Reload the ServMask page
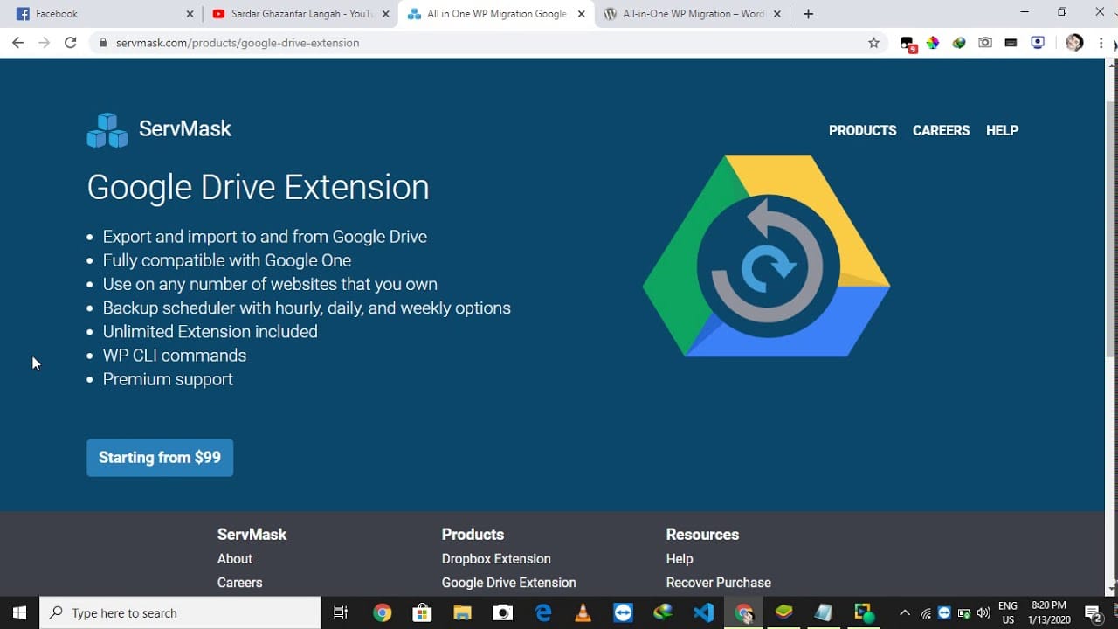This screenshot has width=1118, height=629. coord(71,42)
